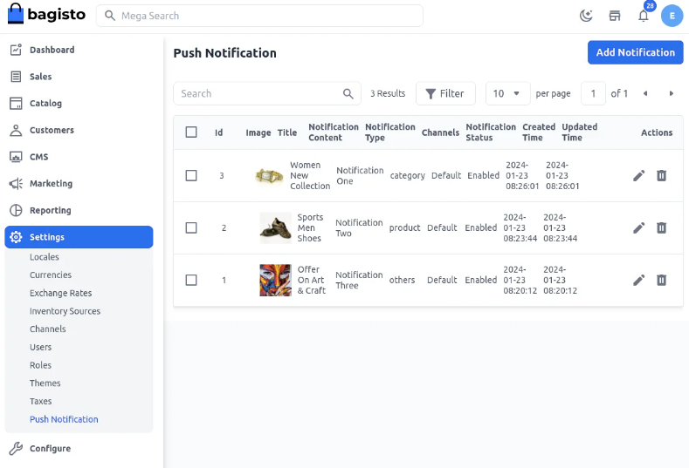
Task: Delete the Offer On Art & Craft notification
Action: (661, 281)
